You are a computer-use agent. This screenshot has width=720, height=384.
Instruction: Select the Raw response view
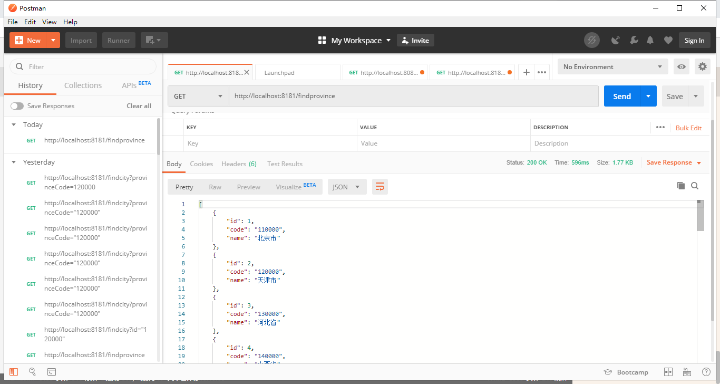click(x=215, y=187)
